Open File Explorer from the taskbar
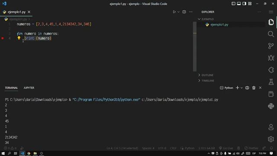The image size is (277, 156). click(x=35, y=153)
